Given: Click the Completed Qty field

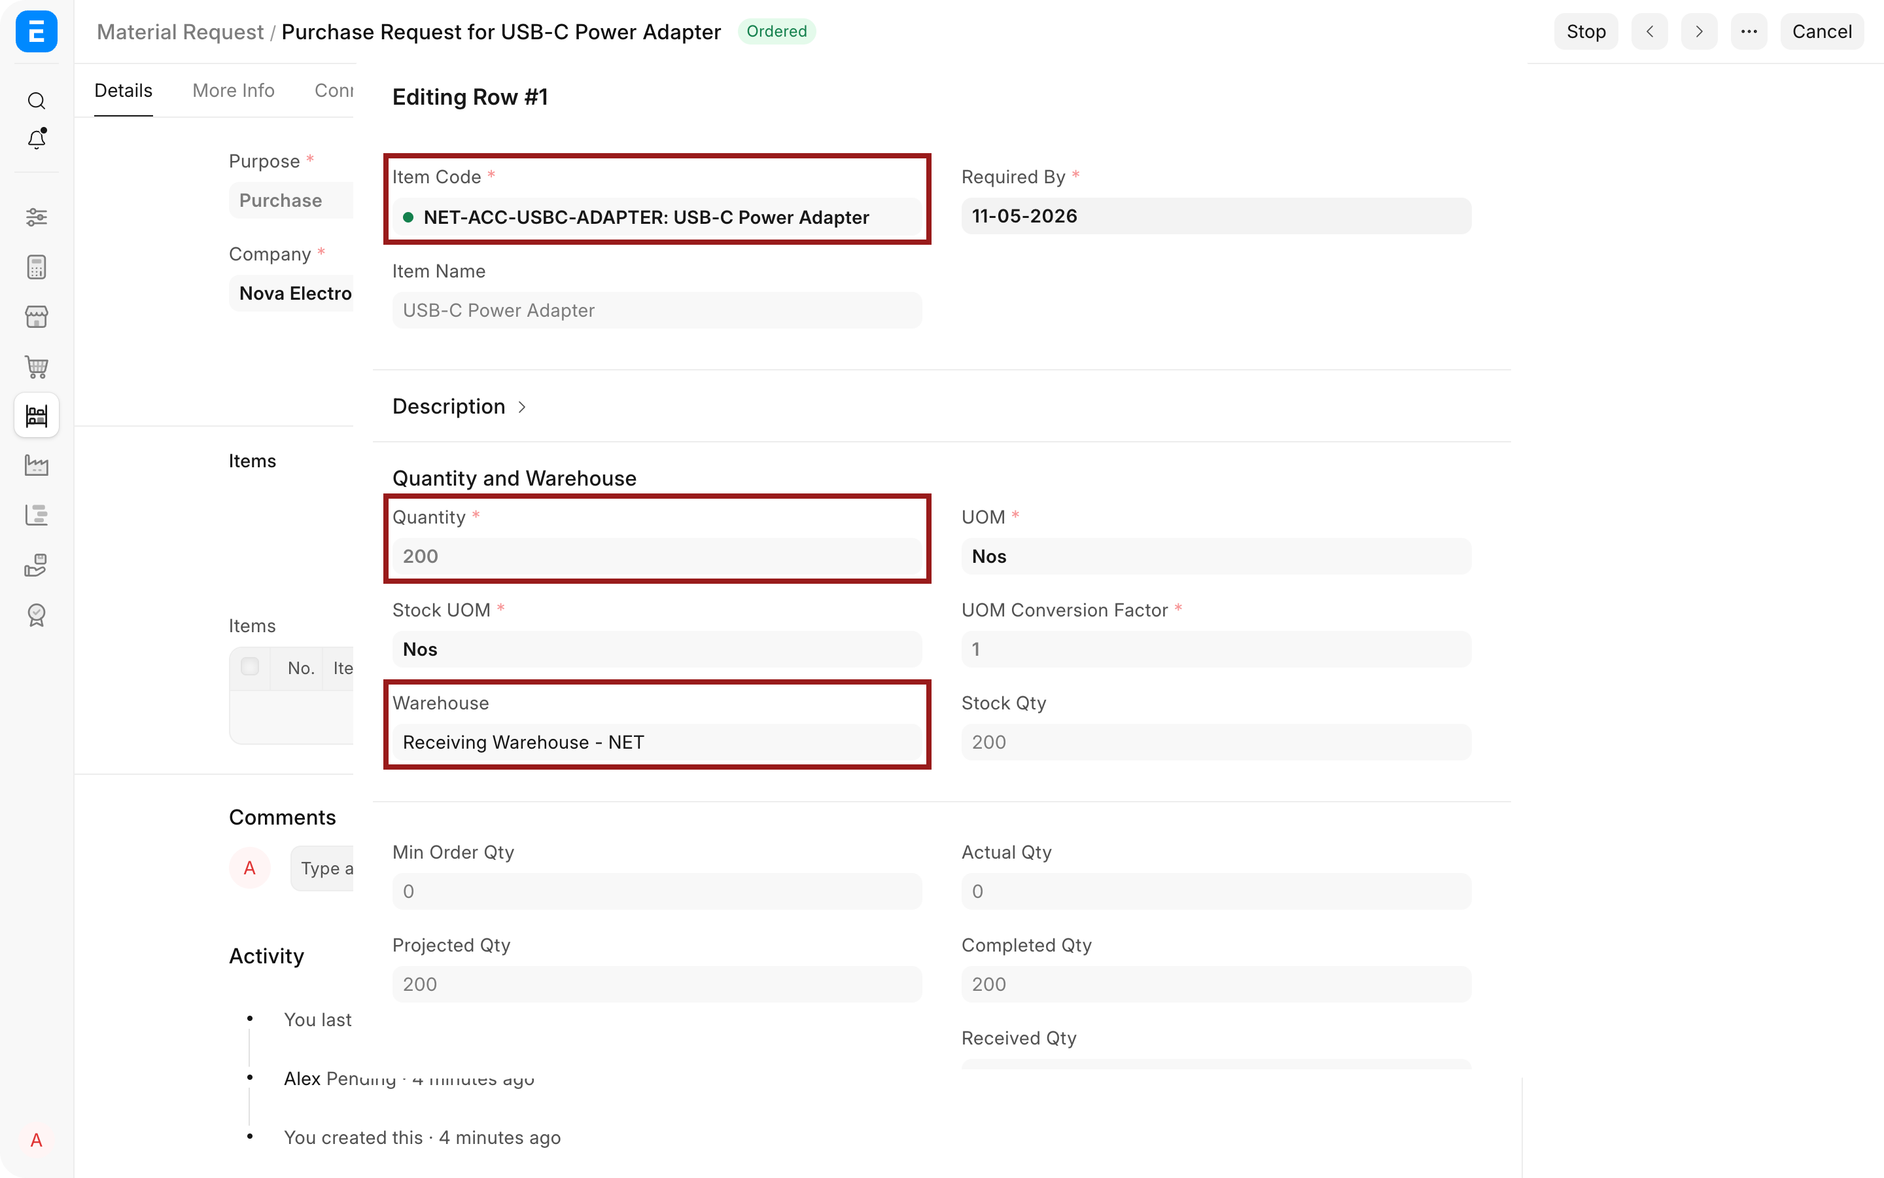Looking at the screenshot, I should (1216, 984).
